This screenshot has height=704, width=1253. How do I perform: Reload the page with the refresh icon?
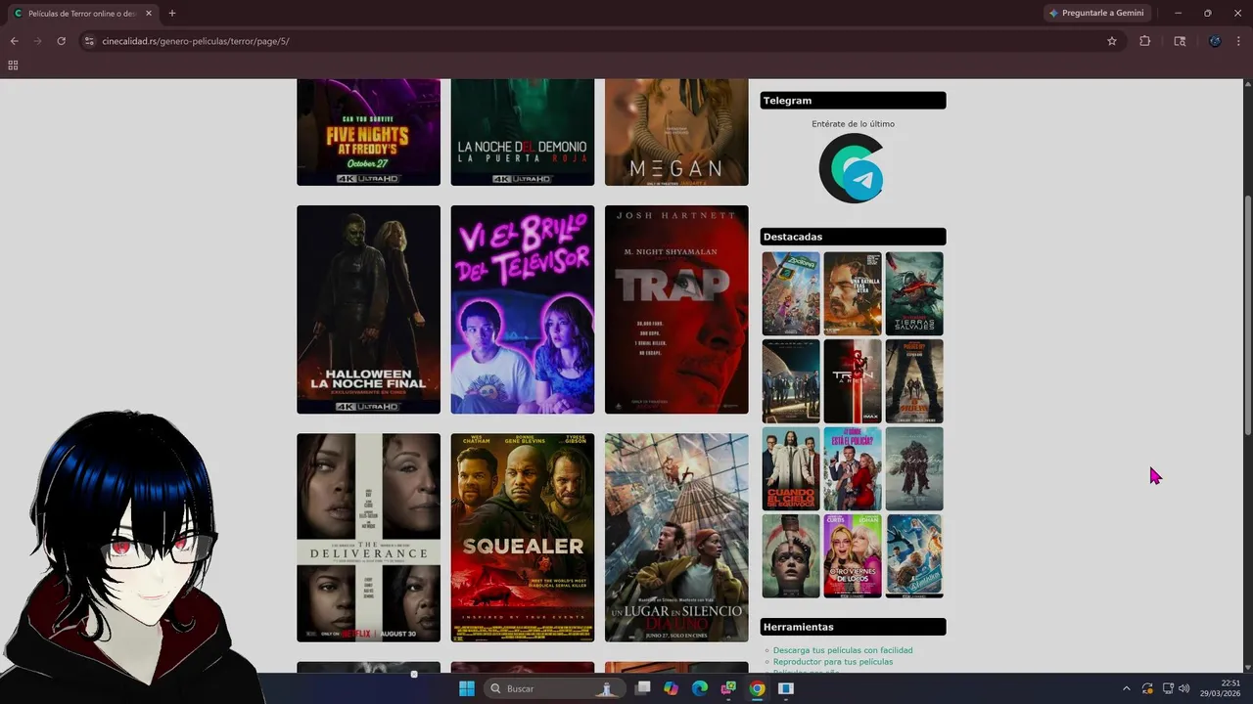coord(61,41)
